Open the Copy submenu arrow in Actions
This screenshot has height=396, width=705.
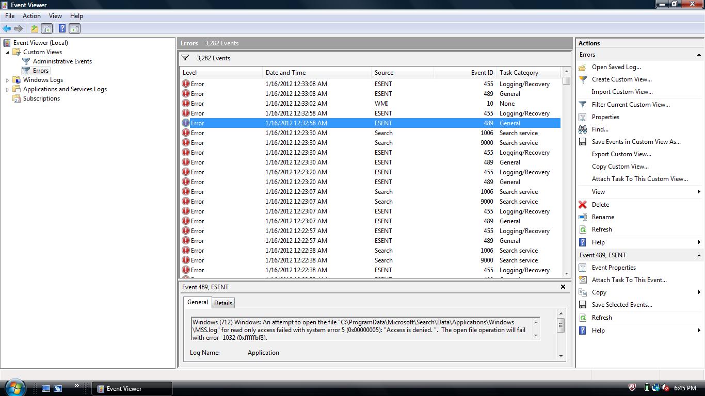coord(699,292)
